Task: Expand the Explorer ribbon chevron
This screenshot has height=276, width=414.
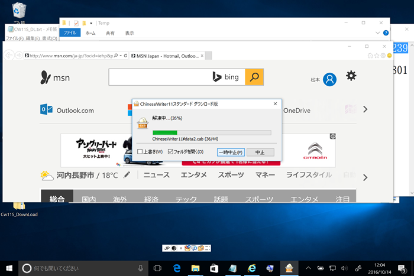Action: coord(377,33)
